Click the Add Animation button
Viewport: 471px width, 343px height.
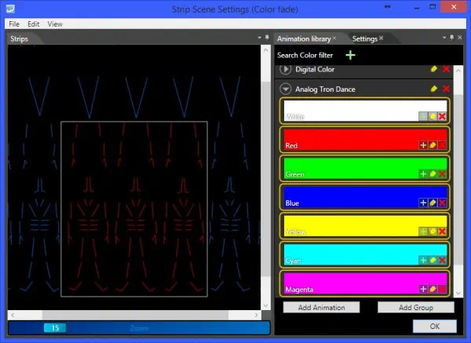[x=321, y=308]
